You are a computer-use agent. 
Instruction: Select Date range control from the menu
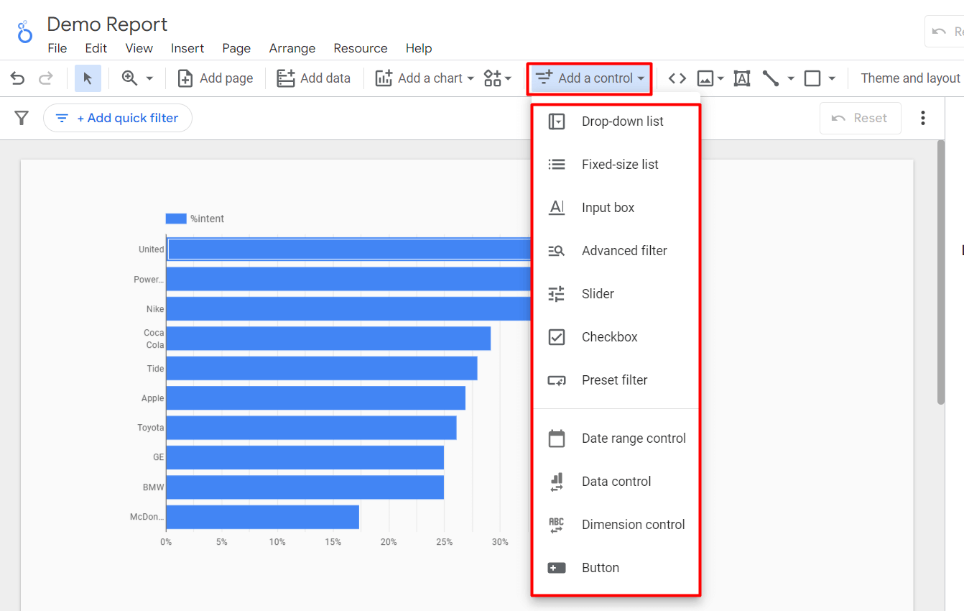coord(633,438)
